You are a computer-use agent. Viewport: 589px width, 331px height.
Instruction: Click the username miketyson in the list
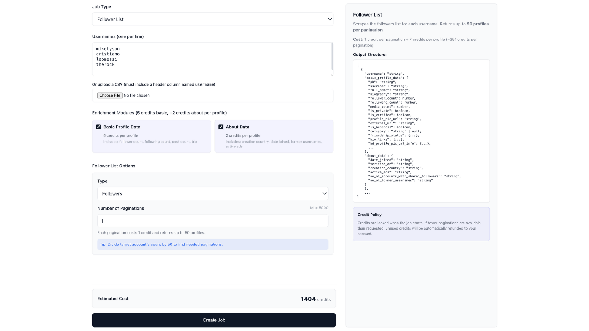point(108,48)
